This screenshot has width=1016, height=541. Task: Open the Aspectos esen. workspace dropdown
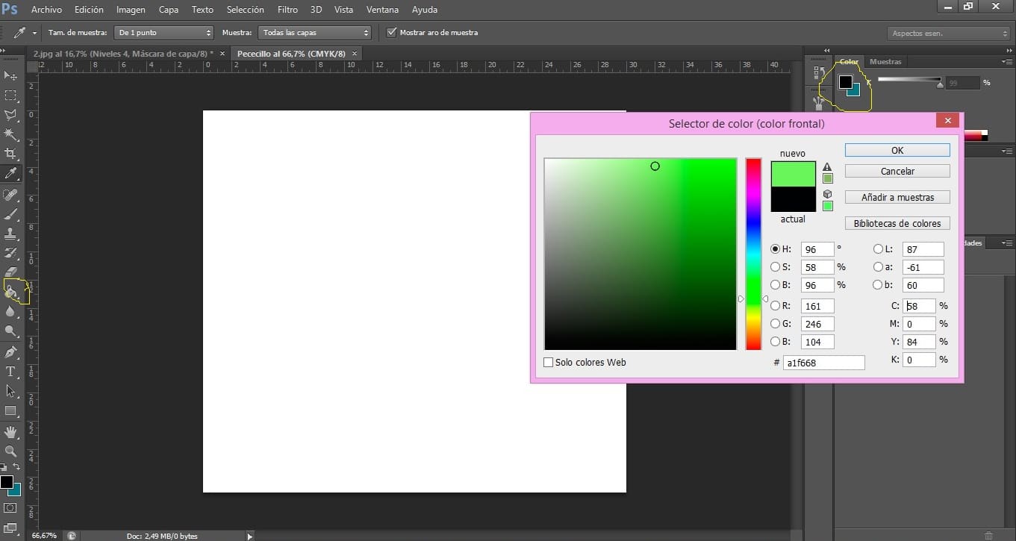point(949,34)
